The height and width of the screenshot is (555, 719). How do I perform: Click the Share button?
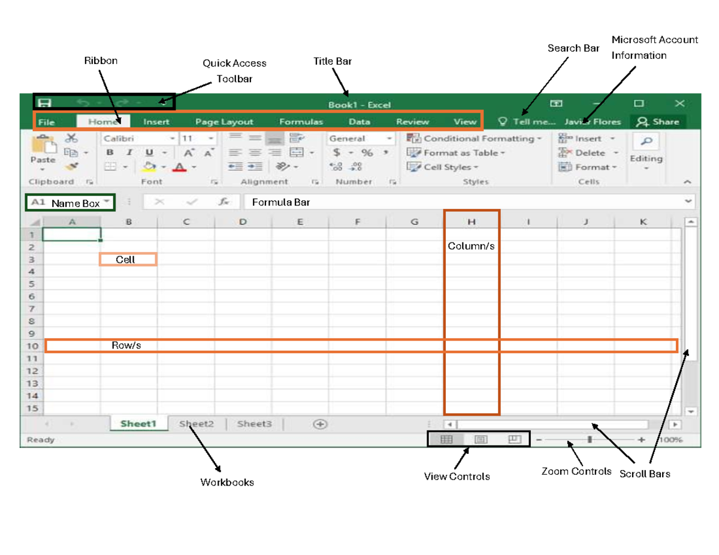(x=658, y=122)
